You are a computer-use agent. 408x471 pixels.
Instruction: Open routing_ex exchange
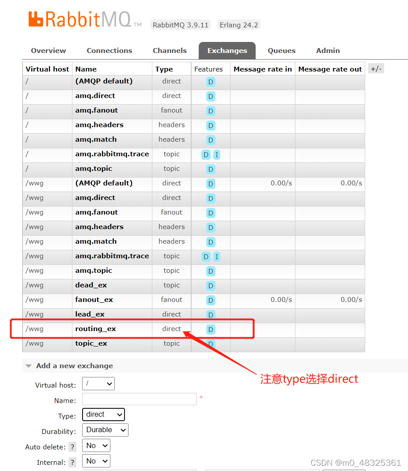pyautogui.click(x=95, y=328)
